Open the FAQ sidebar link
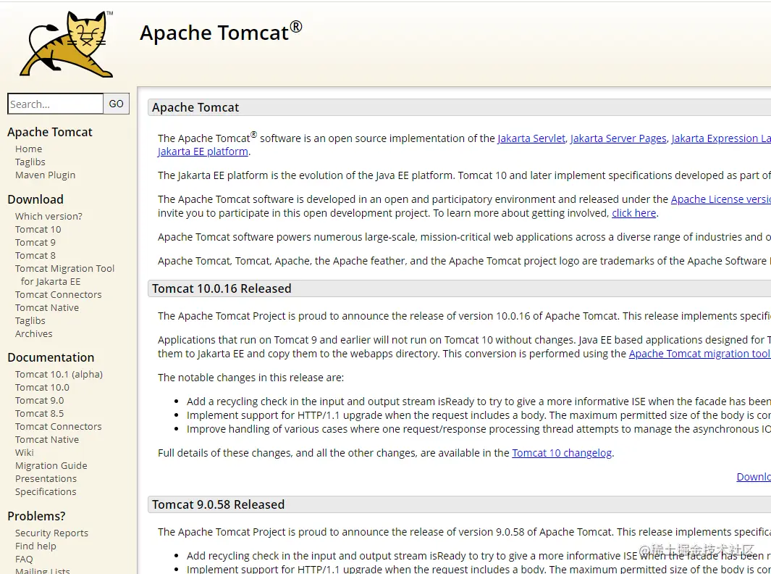The image size is (771, 574). [x=24, y=560]
